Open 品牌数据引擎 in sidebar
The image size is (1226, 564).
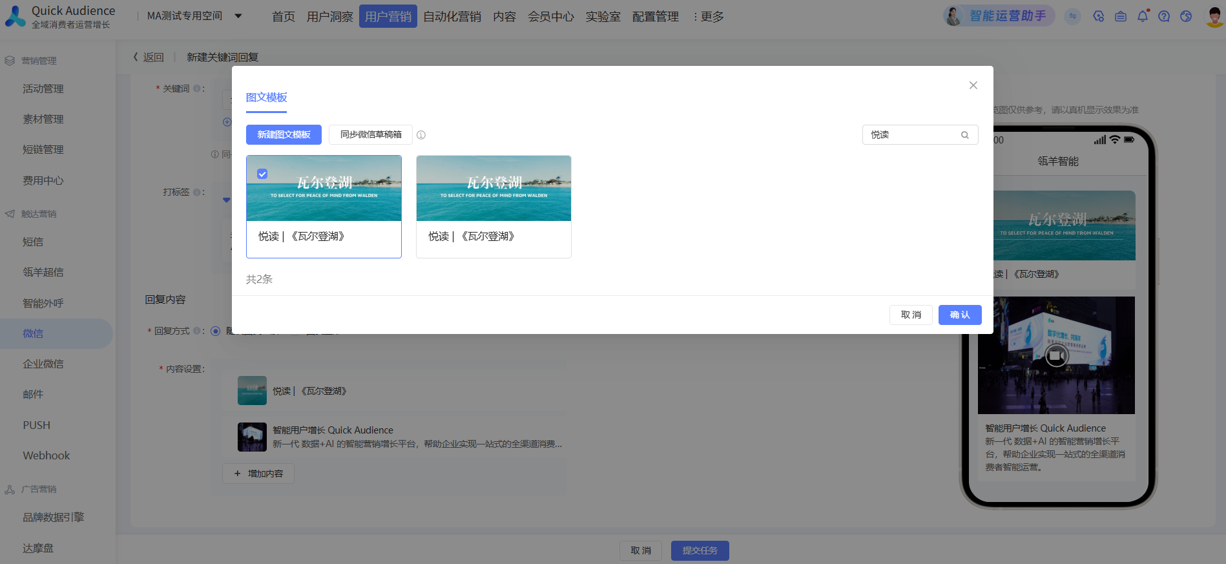tap(54, 517)
